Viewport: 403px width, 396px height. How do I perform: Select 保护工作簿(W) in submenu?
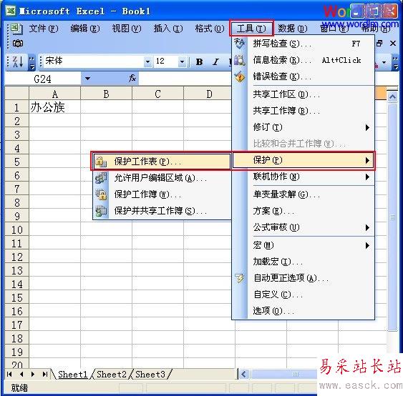[162, 194]
